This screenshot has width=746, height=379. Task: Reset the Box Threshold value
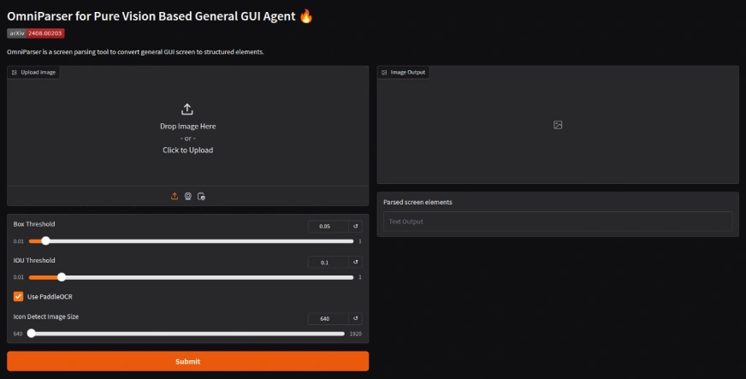point(355,226)
